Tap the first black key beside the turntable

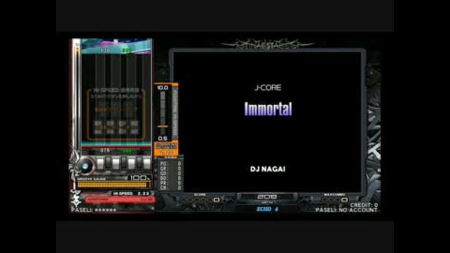click(x=108, y=163)
